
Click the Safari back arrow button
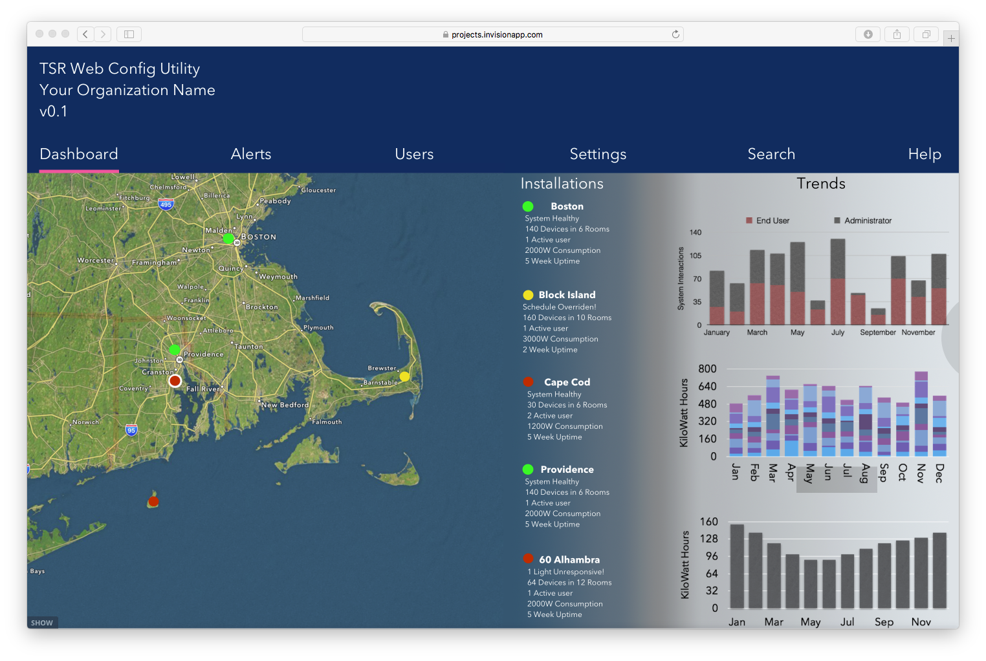coord(85,34)
